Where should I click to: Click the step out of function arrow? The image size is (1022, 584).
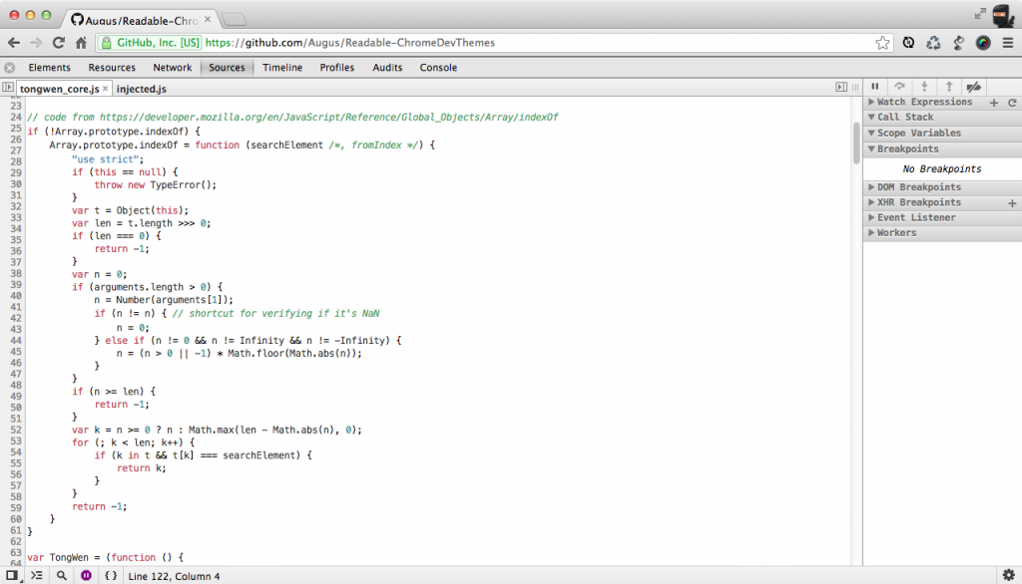pos(948,88)
